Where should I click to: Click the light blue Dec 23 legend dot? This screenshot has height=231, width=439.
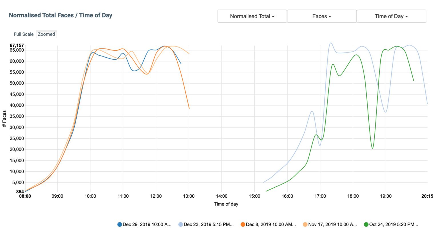pyautogui.click(x=181, y=224)
